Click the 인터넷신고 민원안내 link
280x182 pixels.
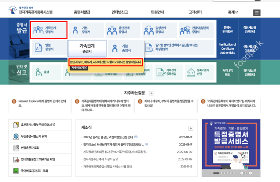(250, 72)
